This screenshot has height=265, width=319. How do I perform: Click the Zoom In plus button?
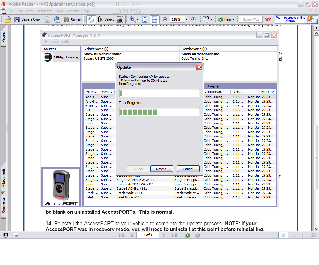193,20
